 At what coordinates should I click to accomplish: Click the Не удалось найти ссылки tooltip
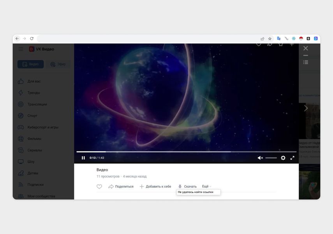click(x=198, y=192)
